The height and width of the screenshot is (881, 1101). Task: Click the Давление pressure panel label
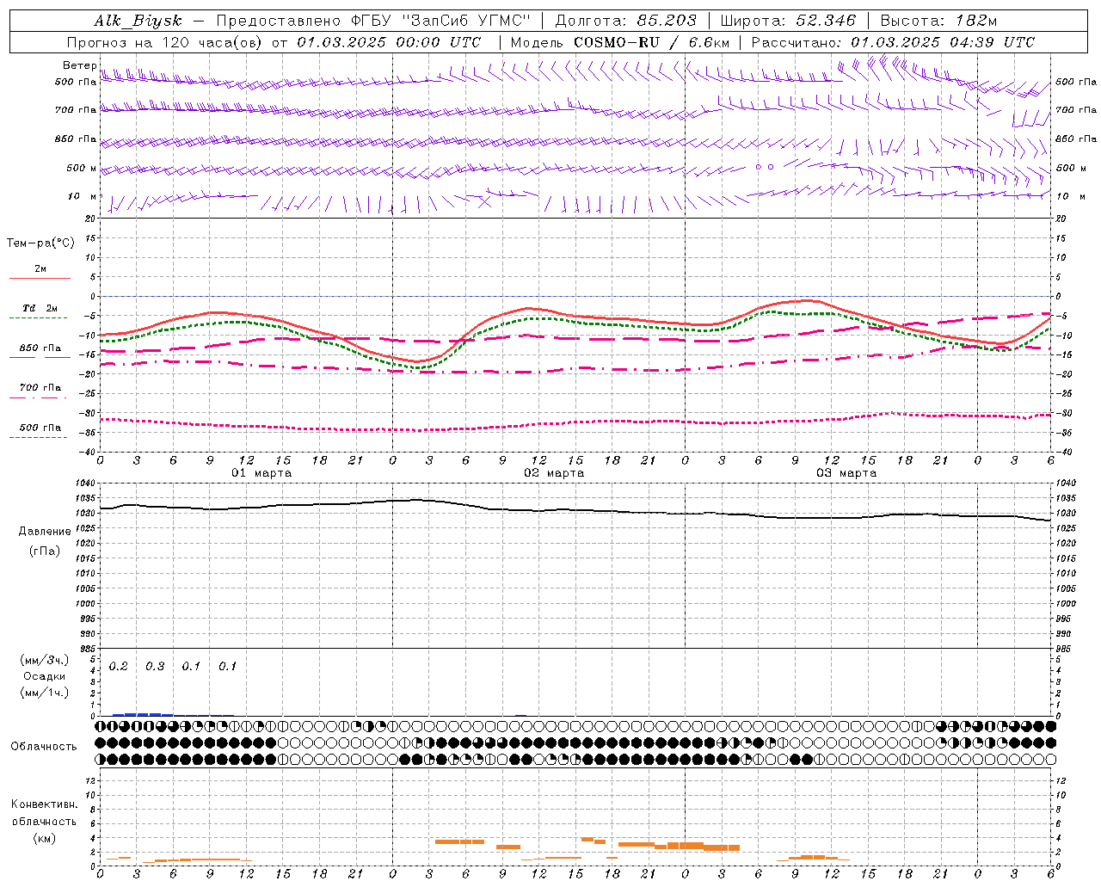tap(45, 532)
